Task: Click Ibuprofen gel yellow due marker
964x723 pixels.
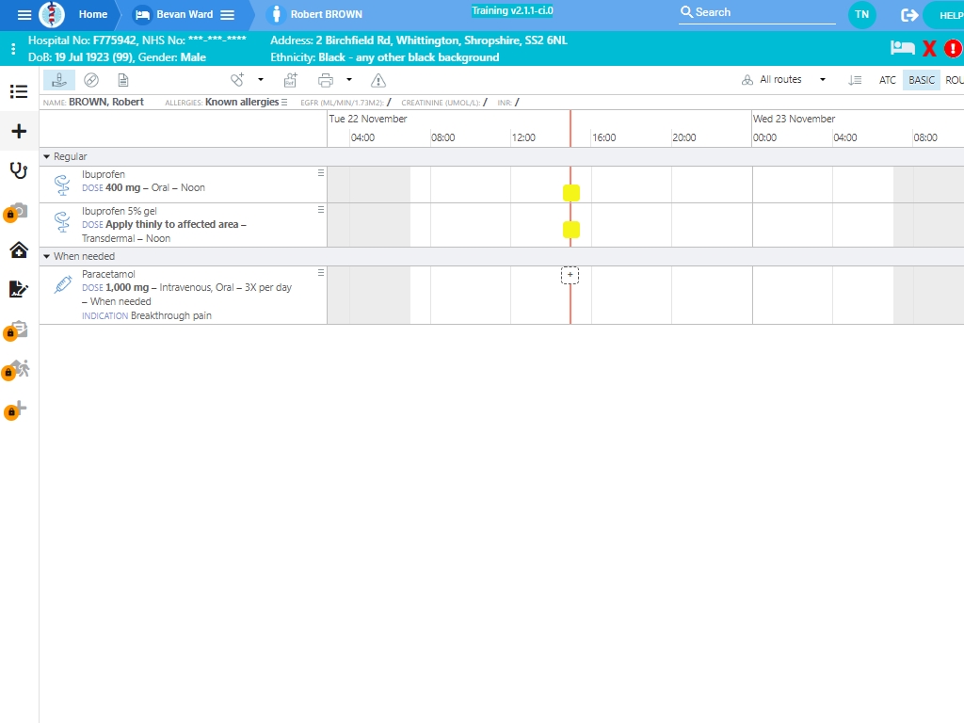Action: (571, 230)
